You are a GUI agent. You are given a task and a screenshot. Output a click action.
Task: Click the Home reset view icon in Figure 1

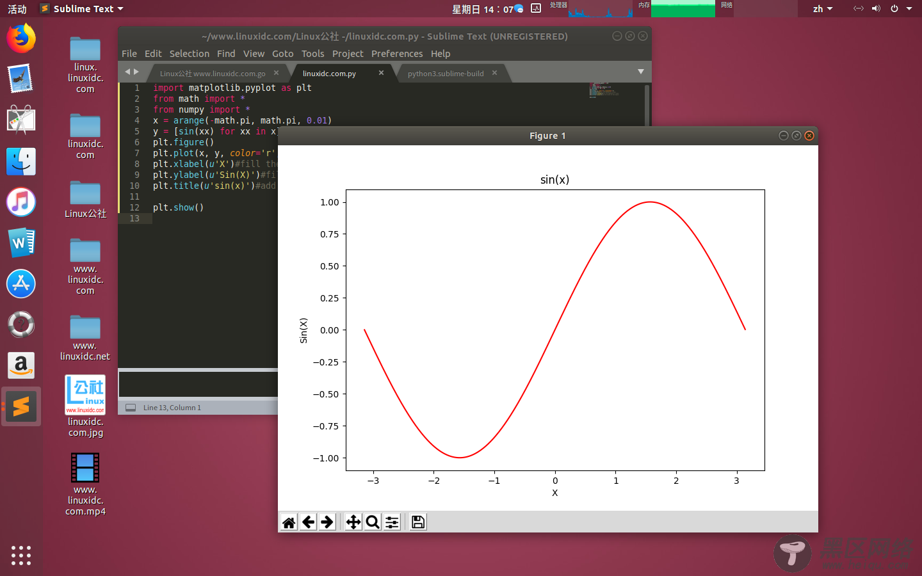point(289,522)
